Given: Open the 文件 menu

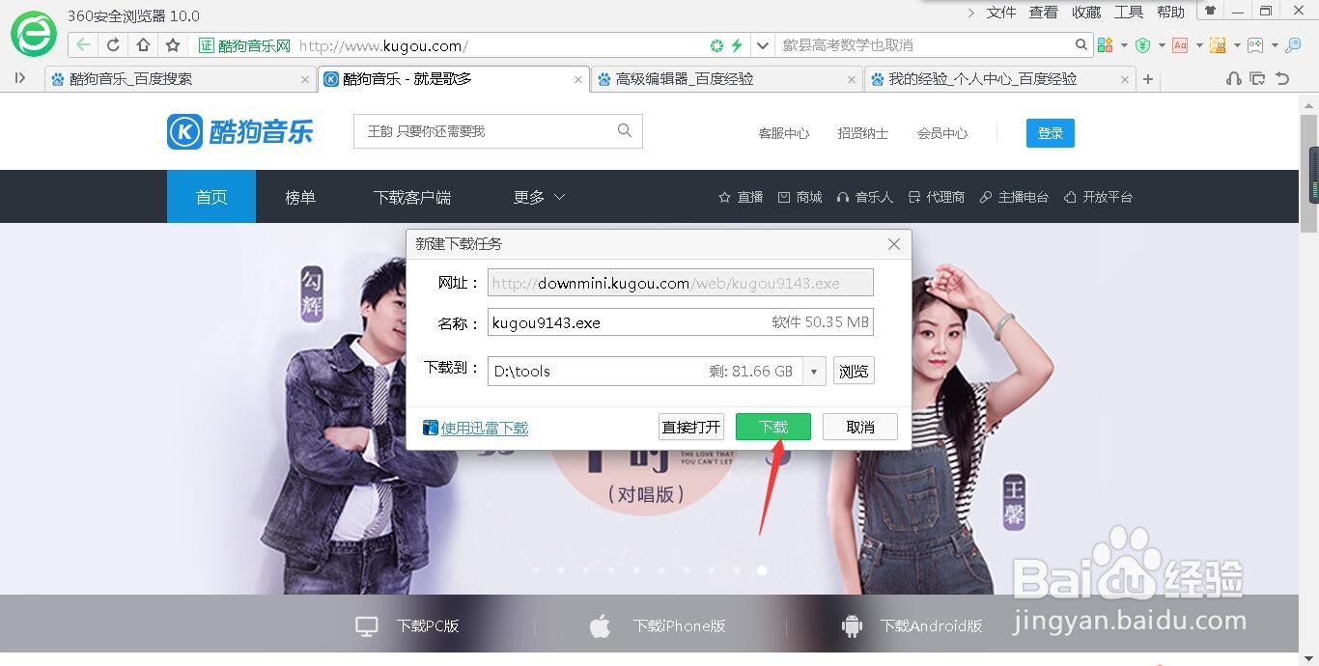Looking at the screenshot, I should coord(1001,13).
